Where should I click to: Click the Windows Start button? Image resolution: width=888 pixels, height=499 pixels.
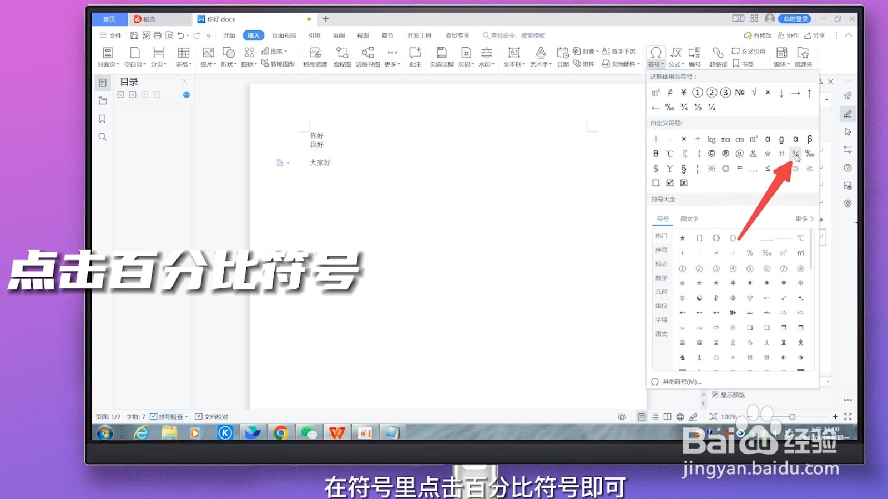(x=105, y=432)
